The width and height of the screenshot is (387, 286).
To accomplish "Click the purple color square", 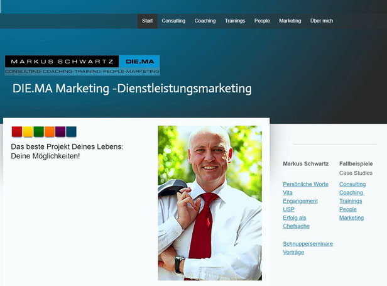I will (x=60, y=131).
